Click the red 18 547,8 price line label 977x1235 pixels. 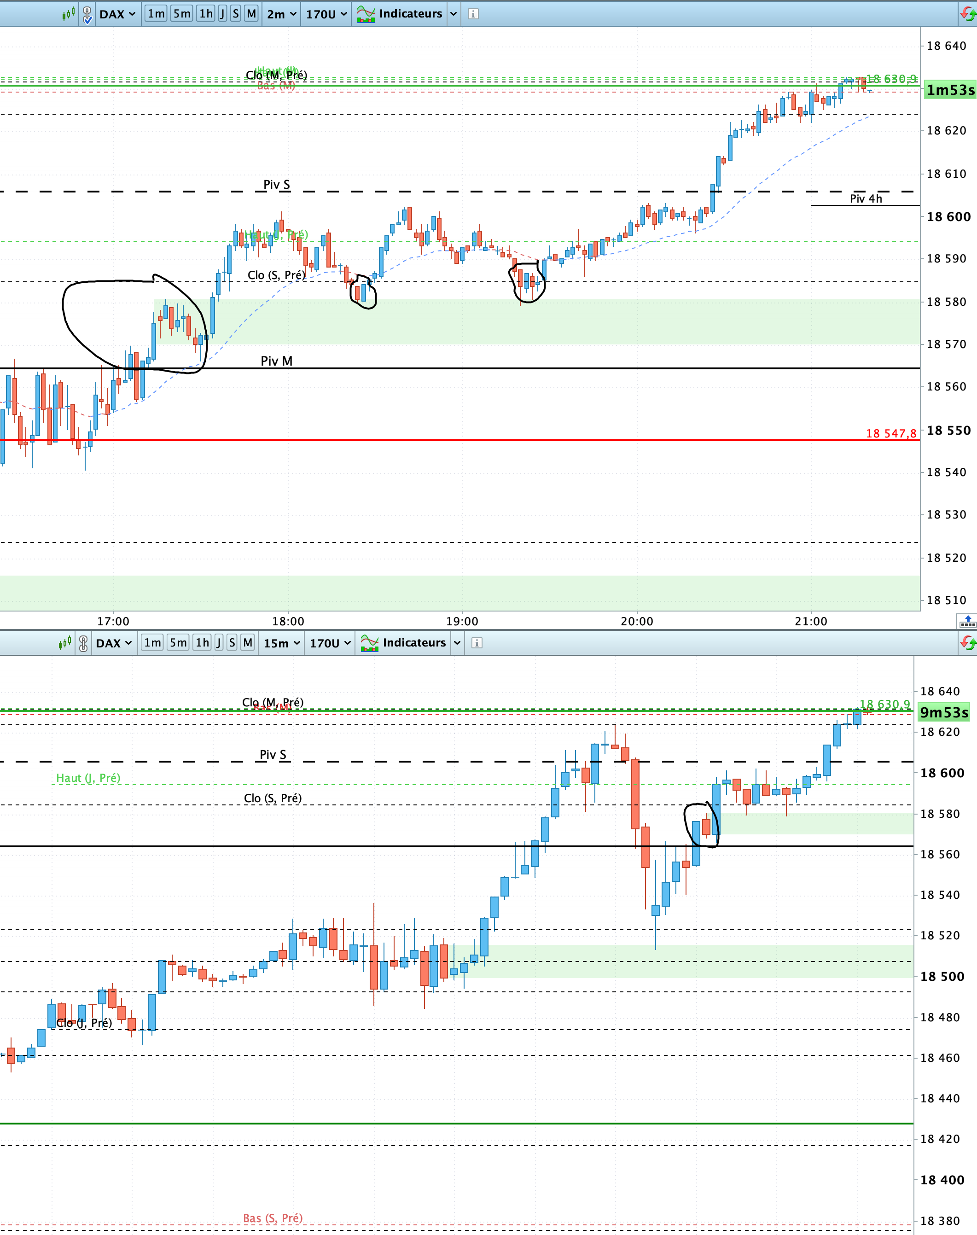(890, 434)
